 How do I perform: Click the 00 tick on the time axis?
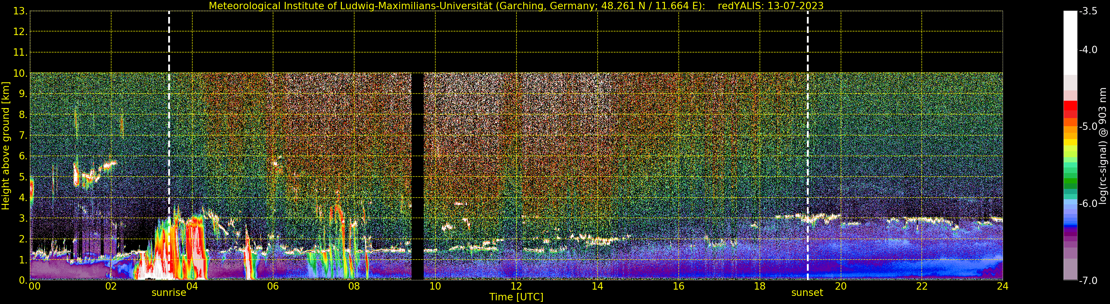pos(34,286)
